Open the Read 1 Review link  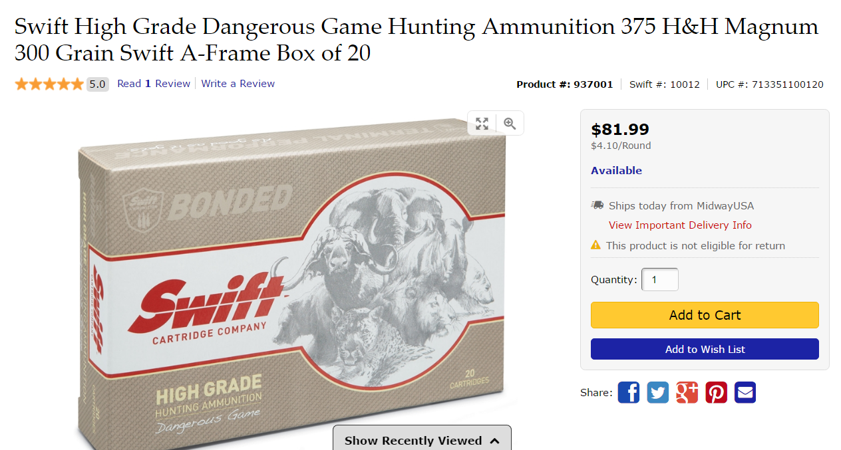[154, 84]
